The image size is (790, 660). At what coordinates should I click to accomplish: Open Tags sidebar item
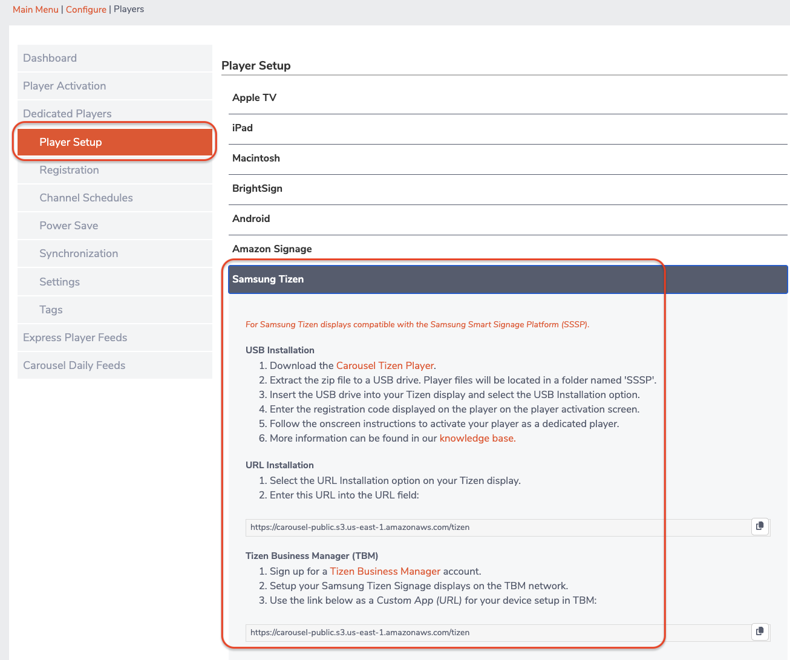[x=115, y=310]
